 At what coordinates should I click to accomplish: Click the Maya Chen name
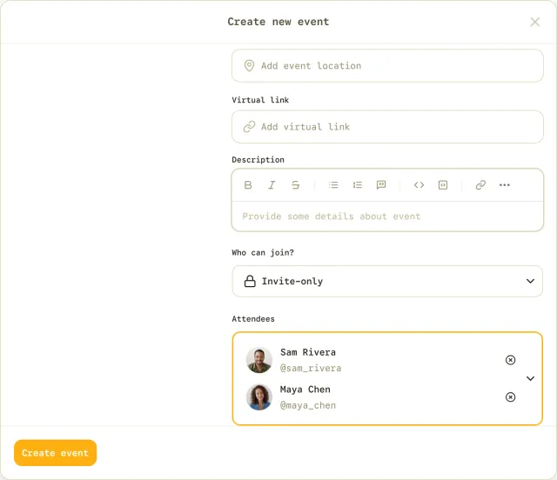point(305,390)
